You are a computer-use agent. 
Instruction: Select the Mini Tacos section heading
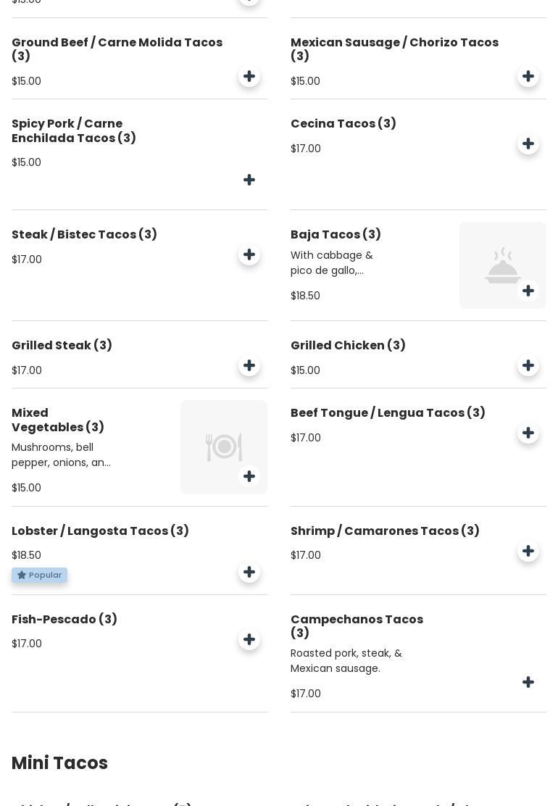59,763
